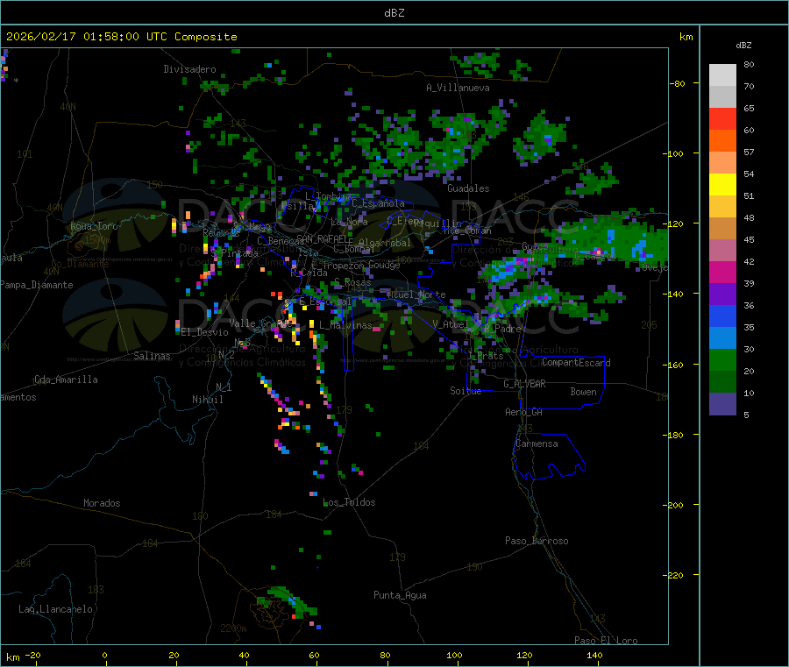This screenshot has height=667, width=789.
Task: Click the -200 km axis tick label
Action: (x=675, y=506)
